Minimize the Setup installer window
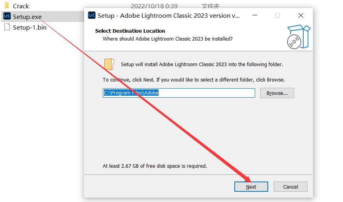 255,15
